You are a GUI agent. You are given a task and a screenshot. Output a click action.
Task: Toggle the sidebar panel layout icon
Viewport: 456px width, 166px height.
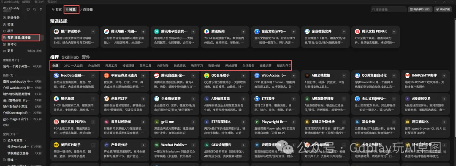[28, 9]
